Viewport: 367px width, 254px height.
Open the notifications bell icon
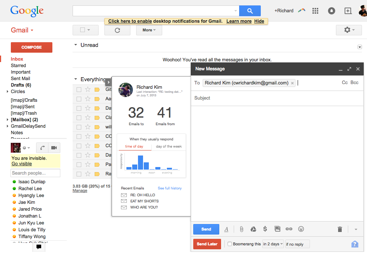click(x=332, y=11)
